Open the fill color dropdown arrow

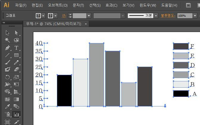click(43, 16)
